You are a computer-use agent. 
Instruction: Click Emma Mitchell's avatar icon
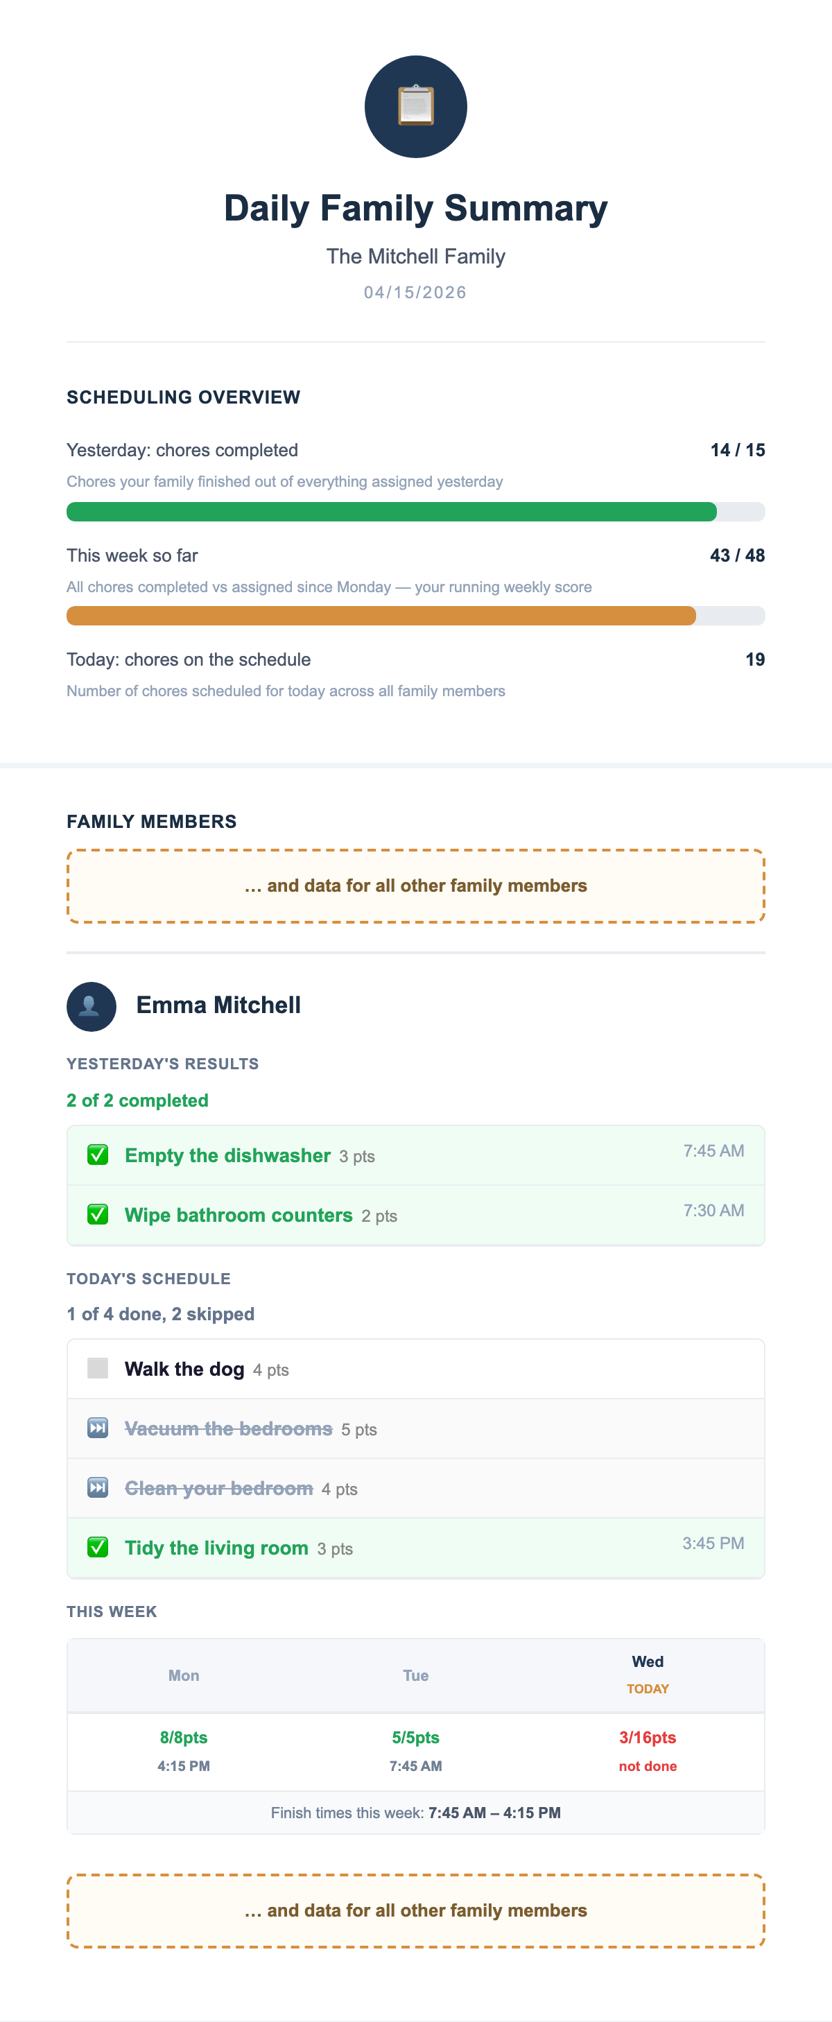pos(91,1006)
